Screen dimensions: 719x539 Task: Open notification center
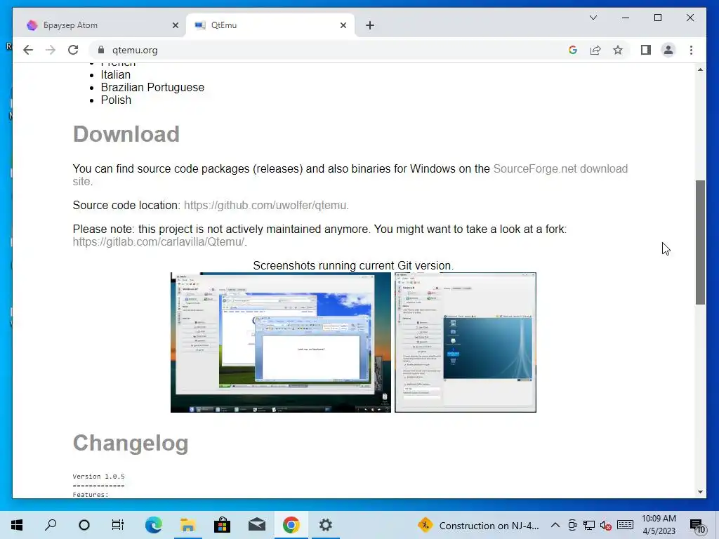[x=697, y=526]
